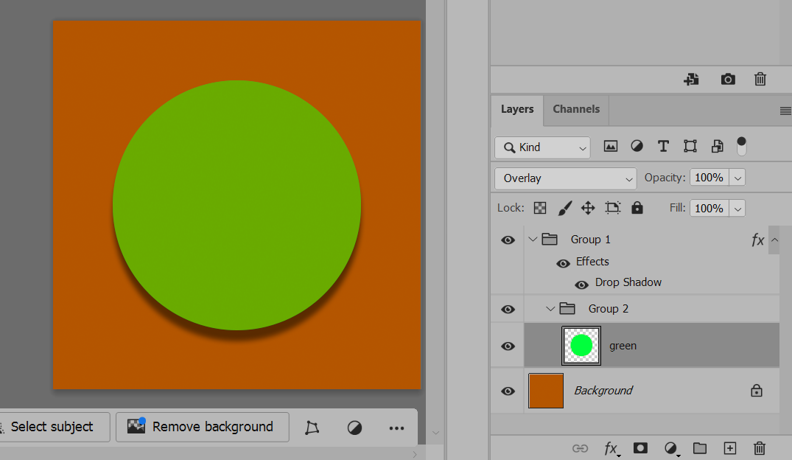This screenshot has height=460, width=792.
Task: Create a new layer plus icon
Action: tap(730, 448)
